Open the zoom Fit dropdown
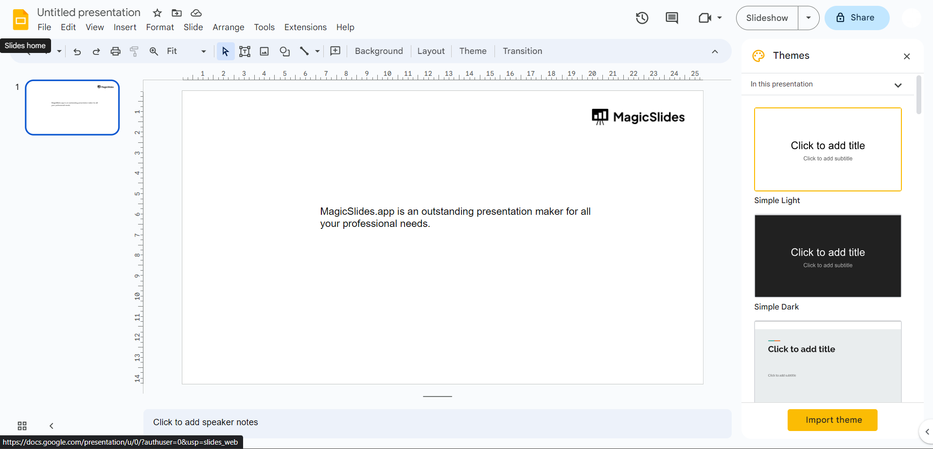Screen dimensions: 933x449 [203, 51]
